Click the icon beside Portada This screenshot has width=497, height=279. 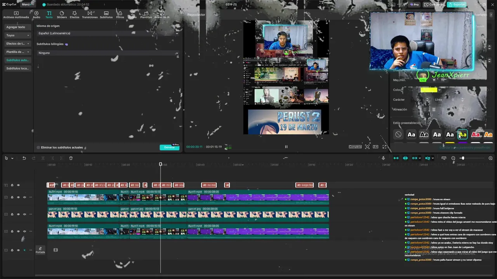point(56,250)
